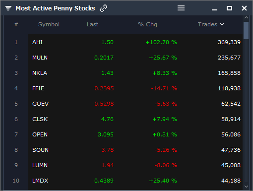The height and width of the screenshot is (191, 253).
Task: Click the chain link icon
Action: 104,8
